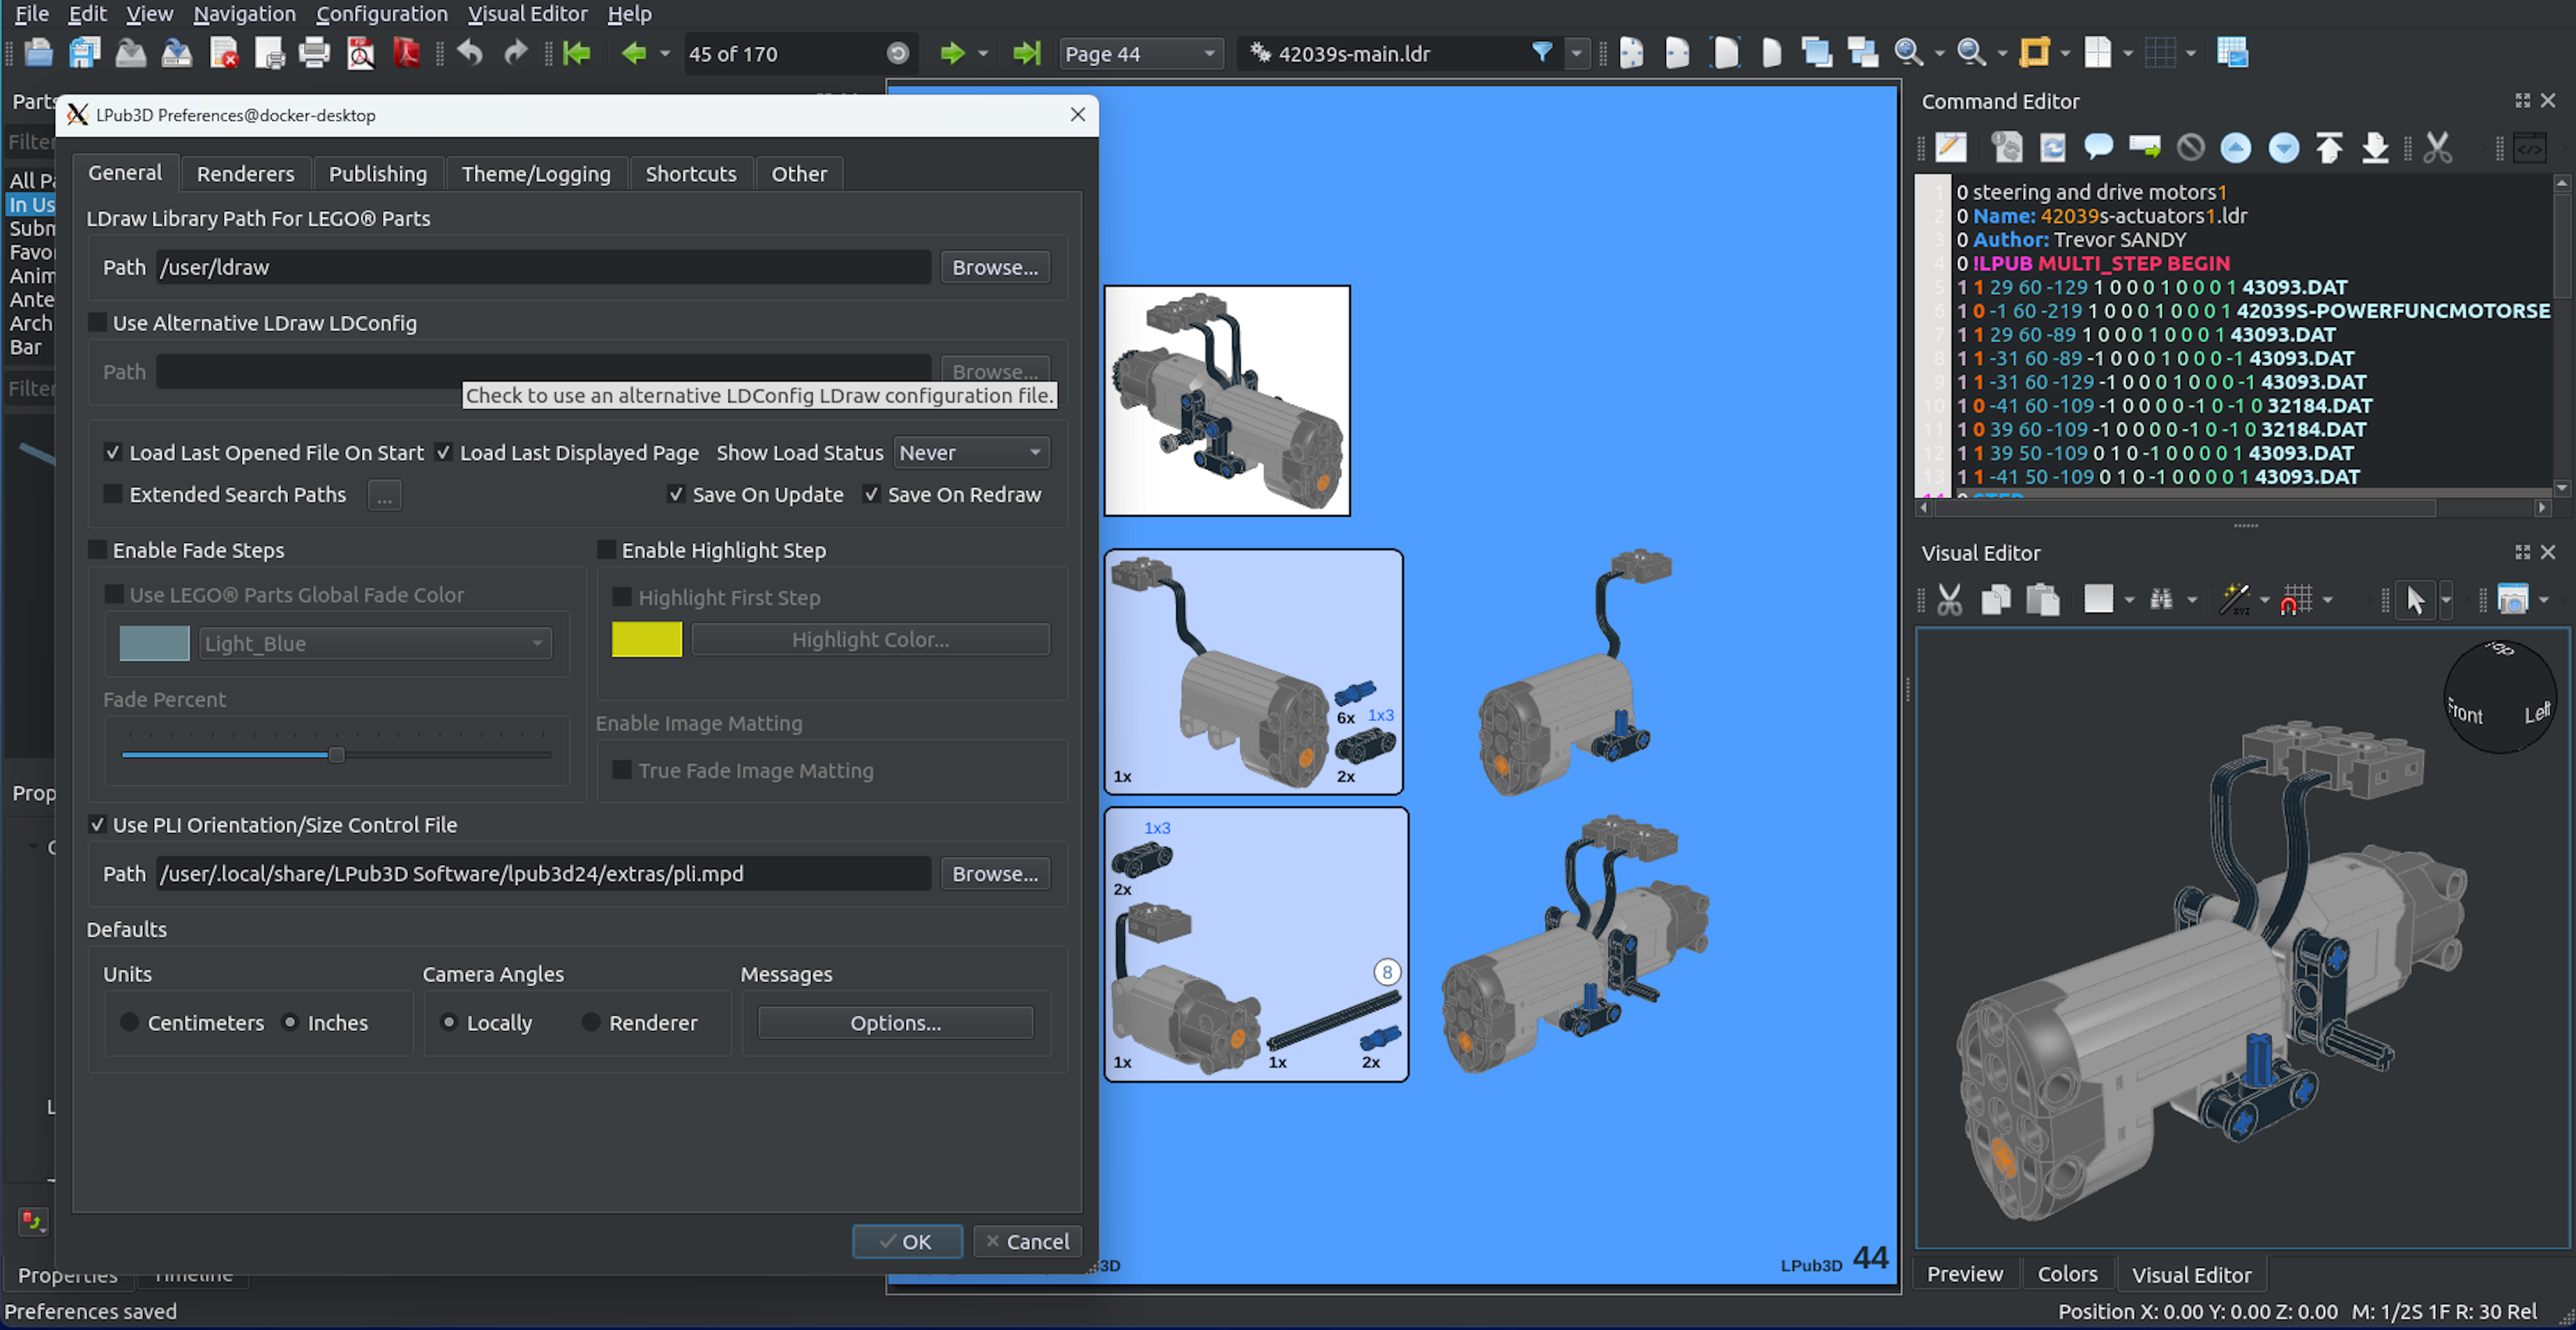
Task: Browse for the PLI control file path
Action: coord(994,872)
